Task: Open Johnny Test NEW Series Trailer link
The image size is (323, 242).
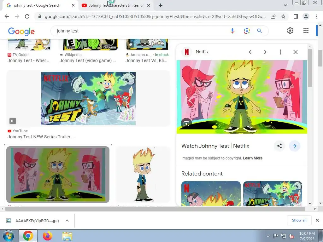Action: [41, 137]
